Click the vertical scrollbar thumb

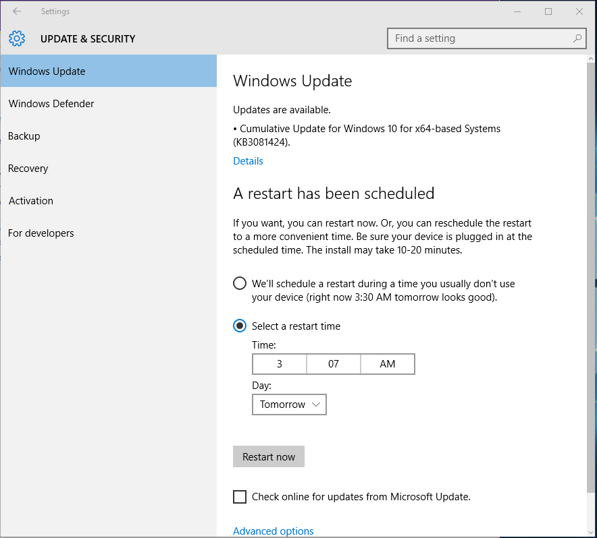591,278
